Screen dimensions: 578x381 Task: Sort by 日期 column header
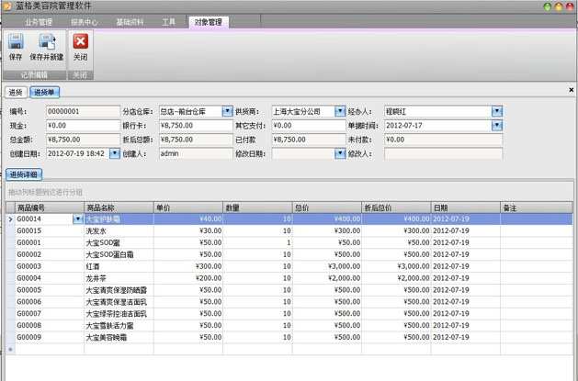(x=465, y=207)
